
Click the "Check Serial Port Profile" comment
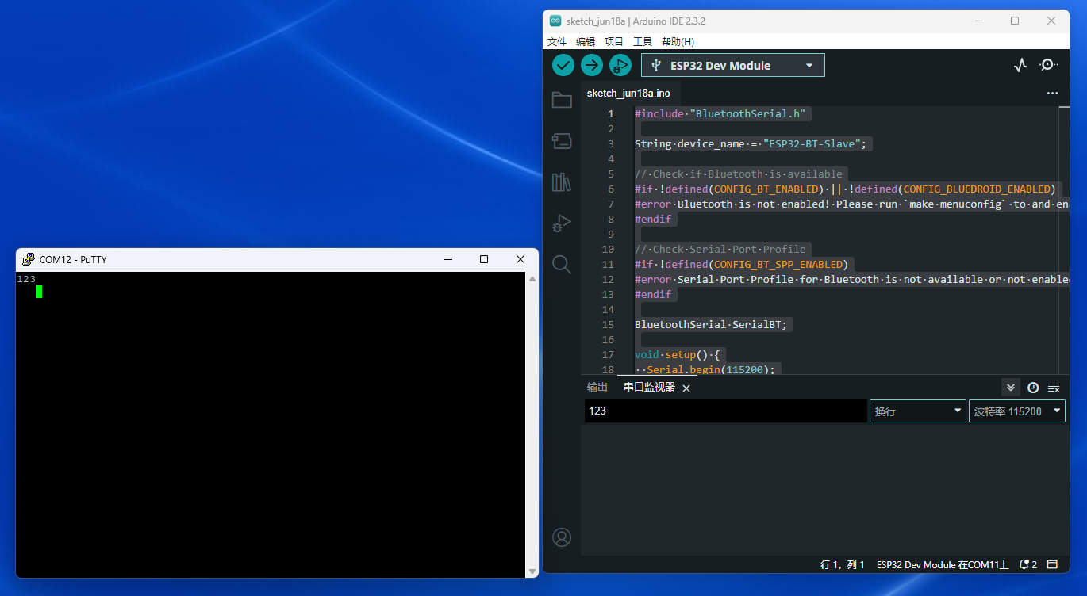[720, 249]
